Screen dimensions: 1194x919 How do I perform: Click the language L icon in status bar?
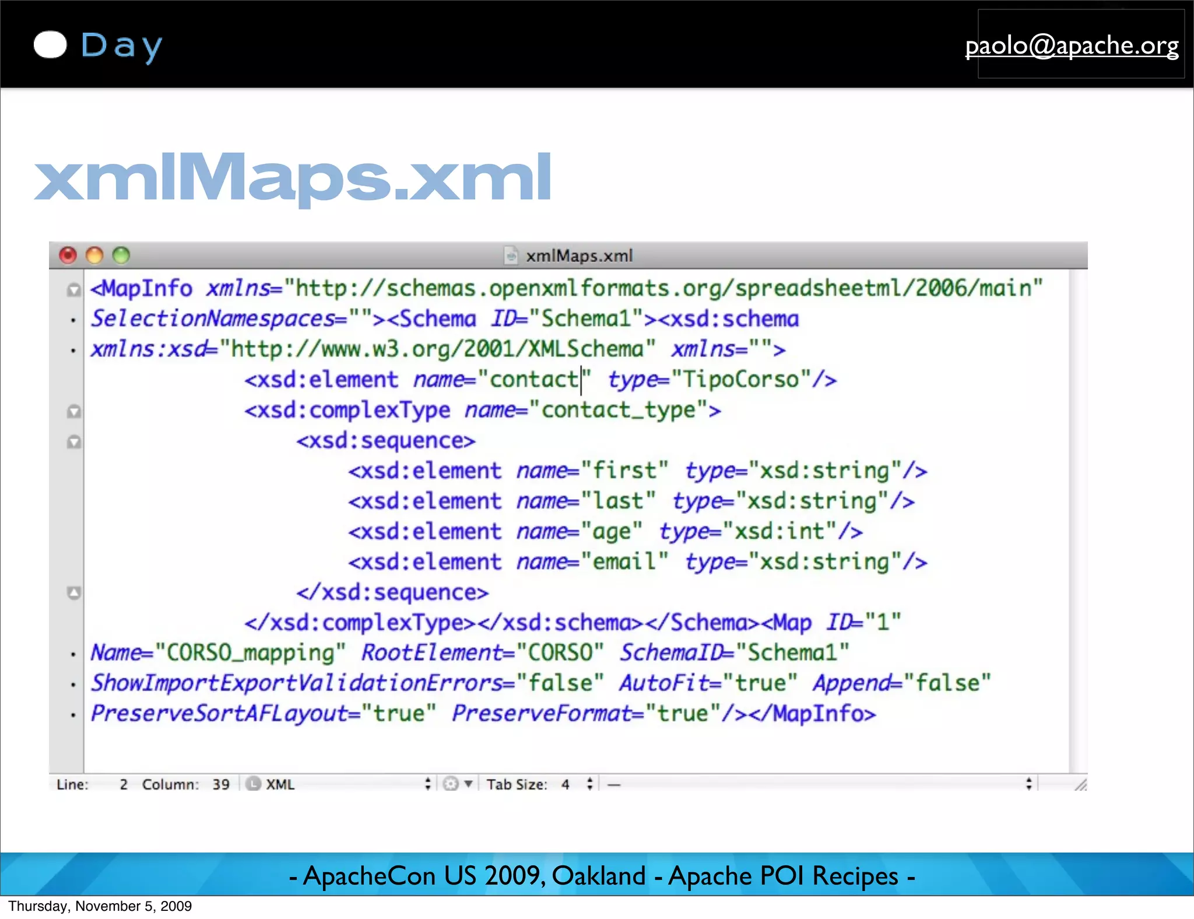point(253,784)
